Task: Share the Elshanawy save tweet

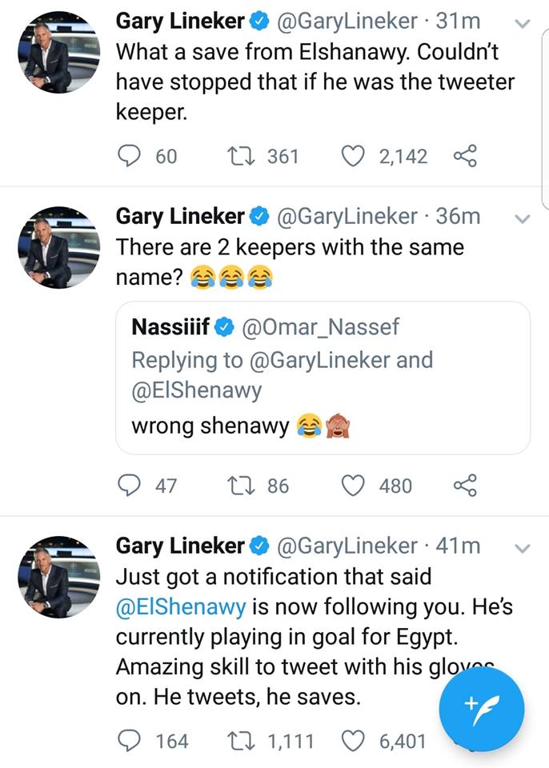Action: [x=465, y=156]
